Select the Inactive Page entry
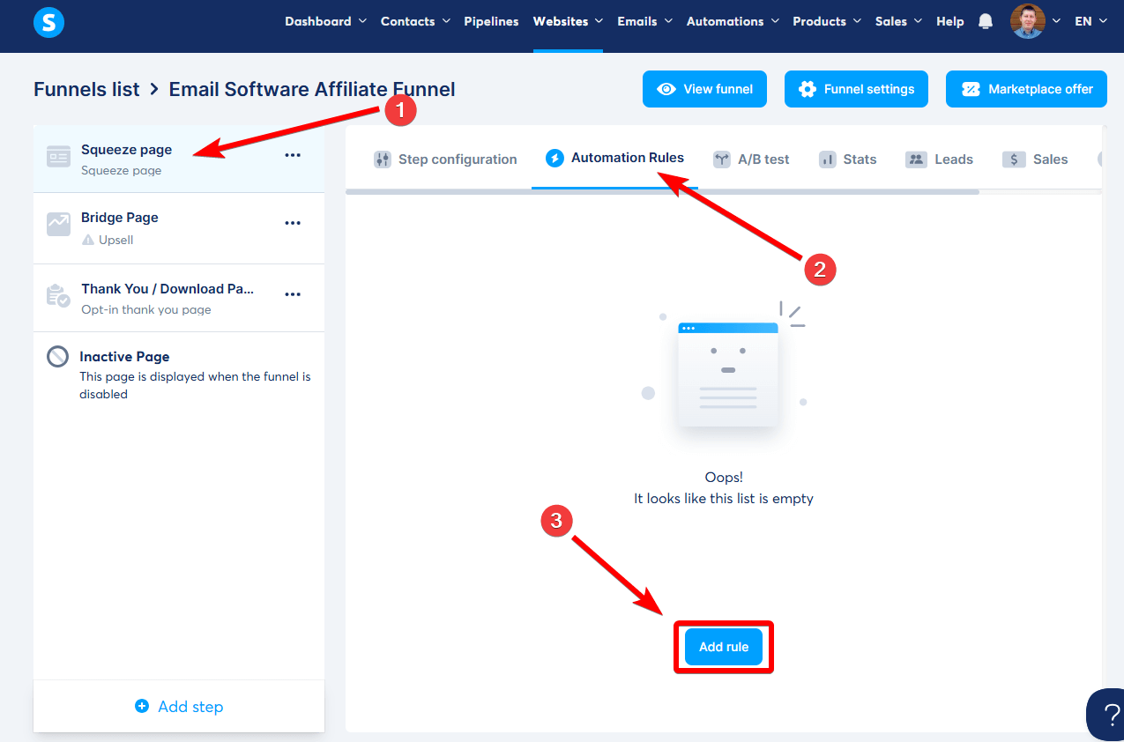The height and width of the screenshot is (742, 1124). coord(179,375)
